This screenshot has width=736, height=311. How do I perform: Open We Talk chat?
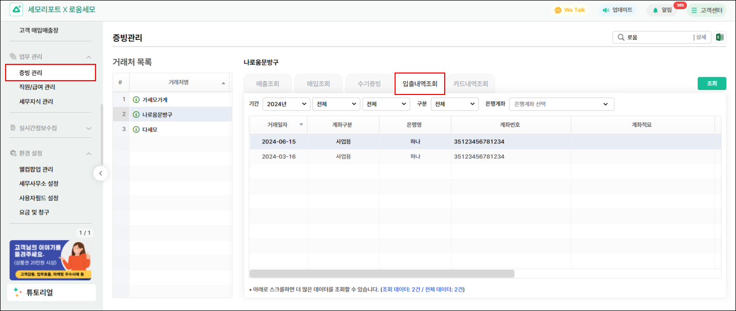pos(570,10)
